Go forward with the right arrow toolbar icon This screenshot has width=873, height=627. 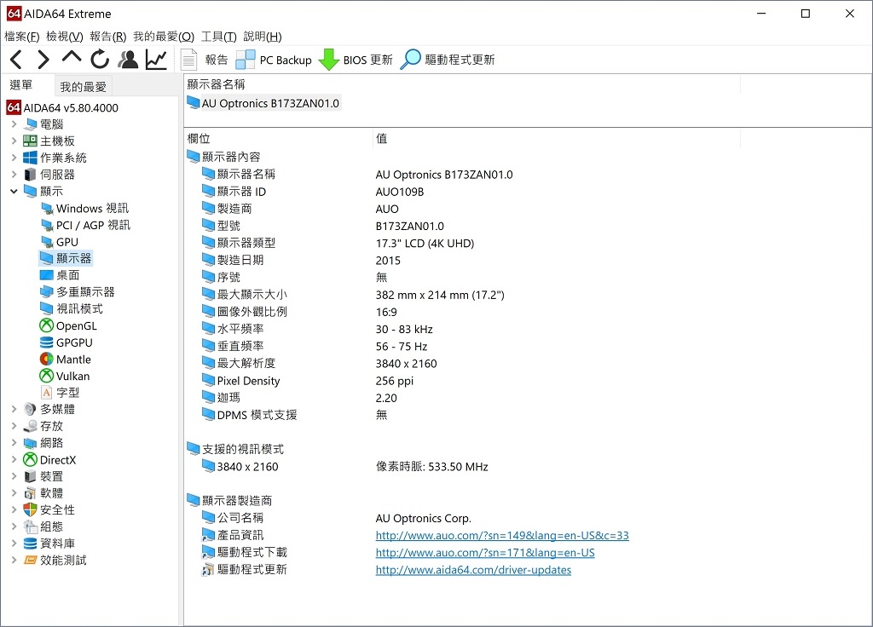43,60
